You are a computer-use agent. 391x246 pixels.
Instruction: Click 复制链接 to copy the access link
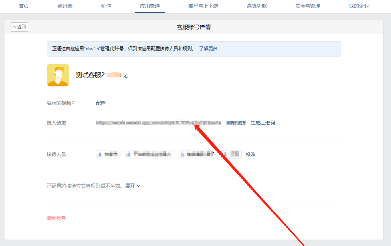click(236, 123)
